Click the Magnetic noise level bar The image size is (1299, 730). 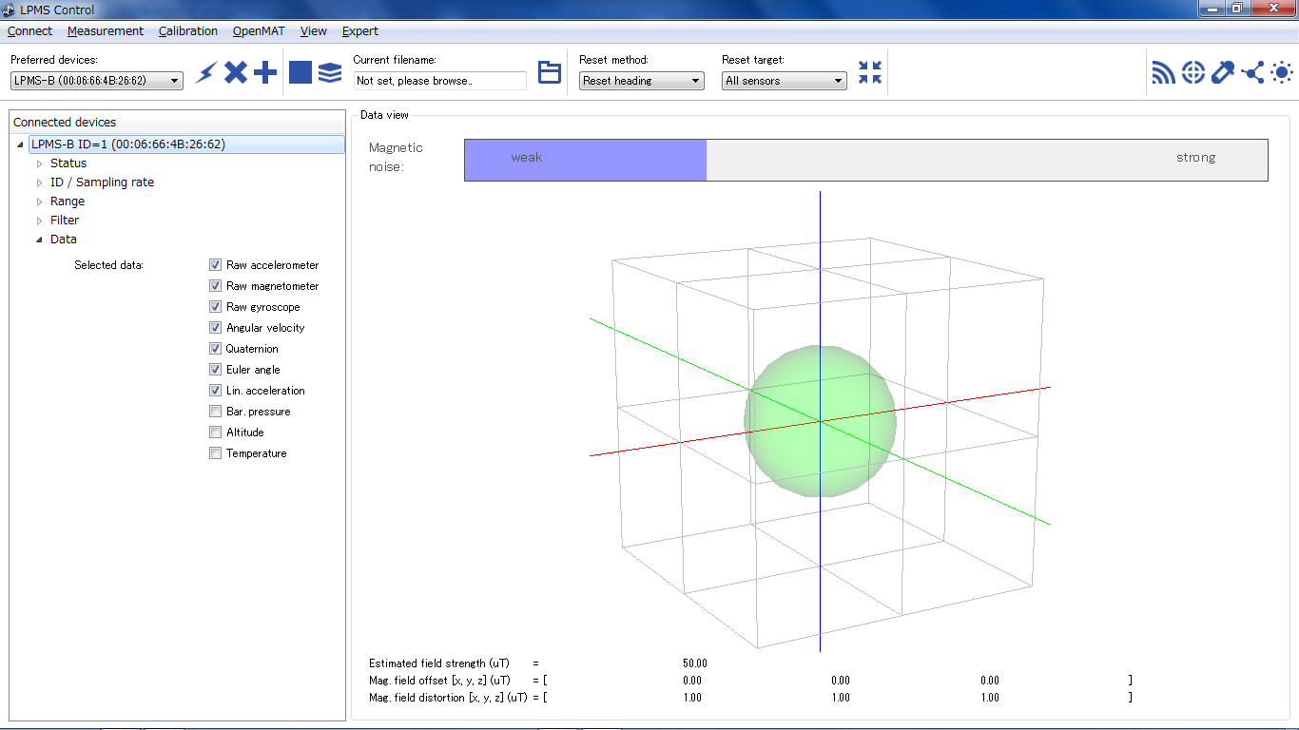point(865,160)
